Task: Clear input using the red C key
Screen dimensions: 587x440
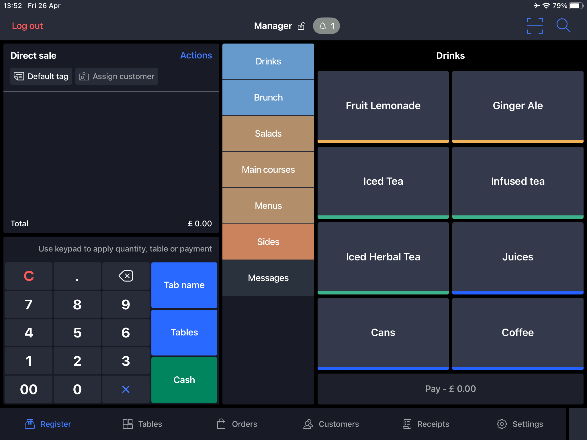Action: pyautogui.click(x=28, y=276)
